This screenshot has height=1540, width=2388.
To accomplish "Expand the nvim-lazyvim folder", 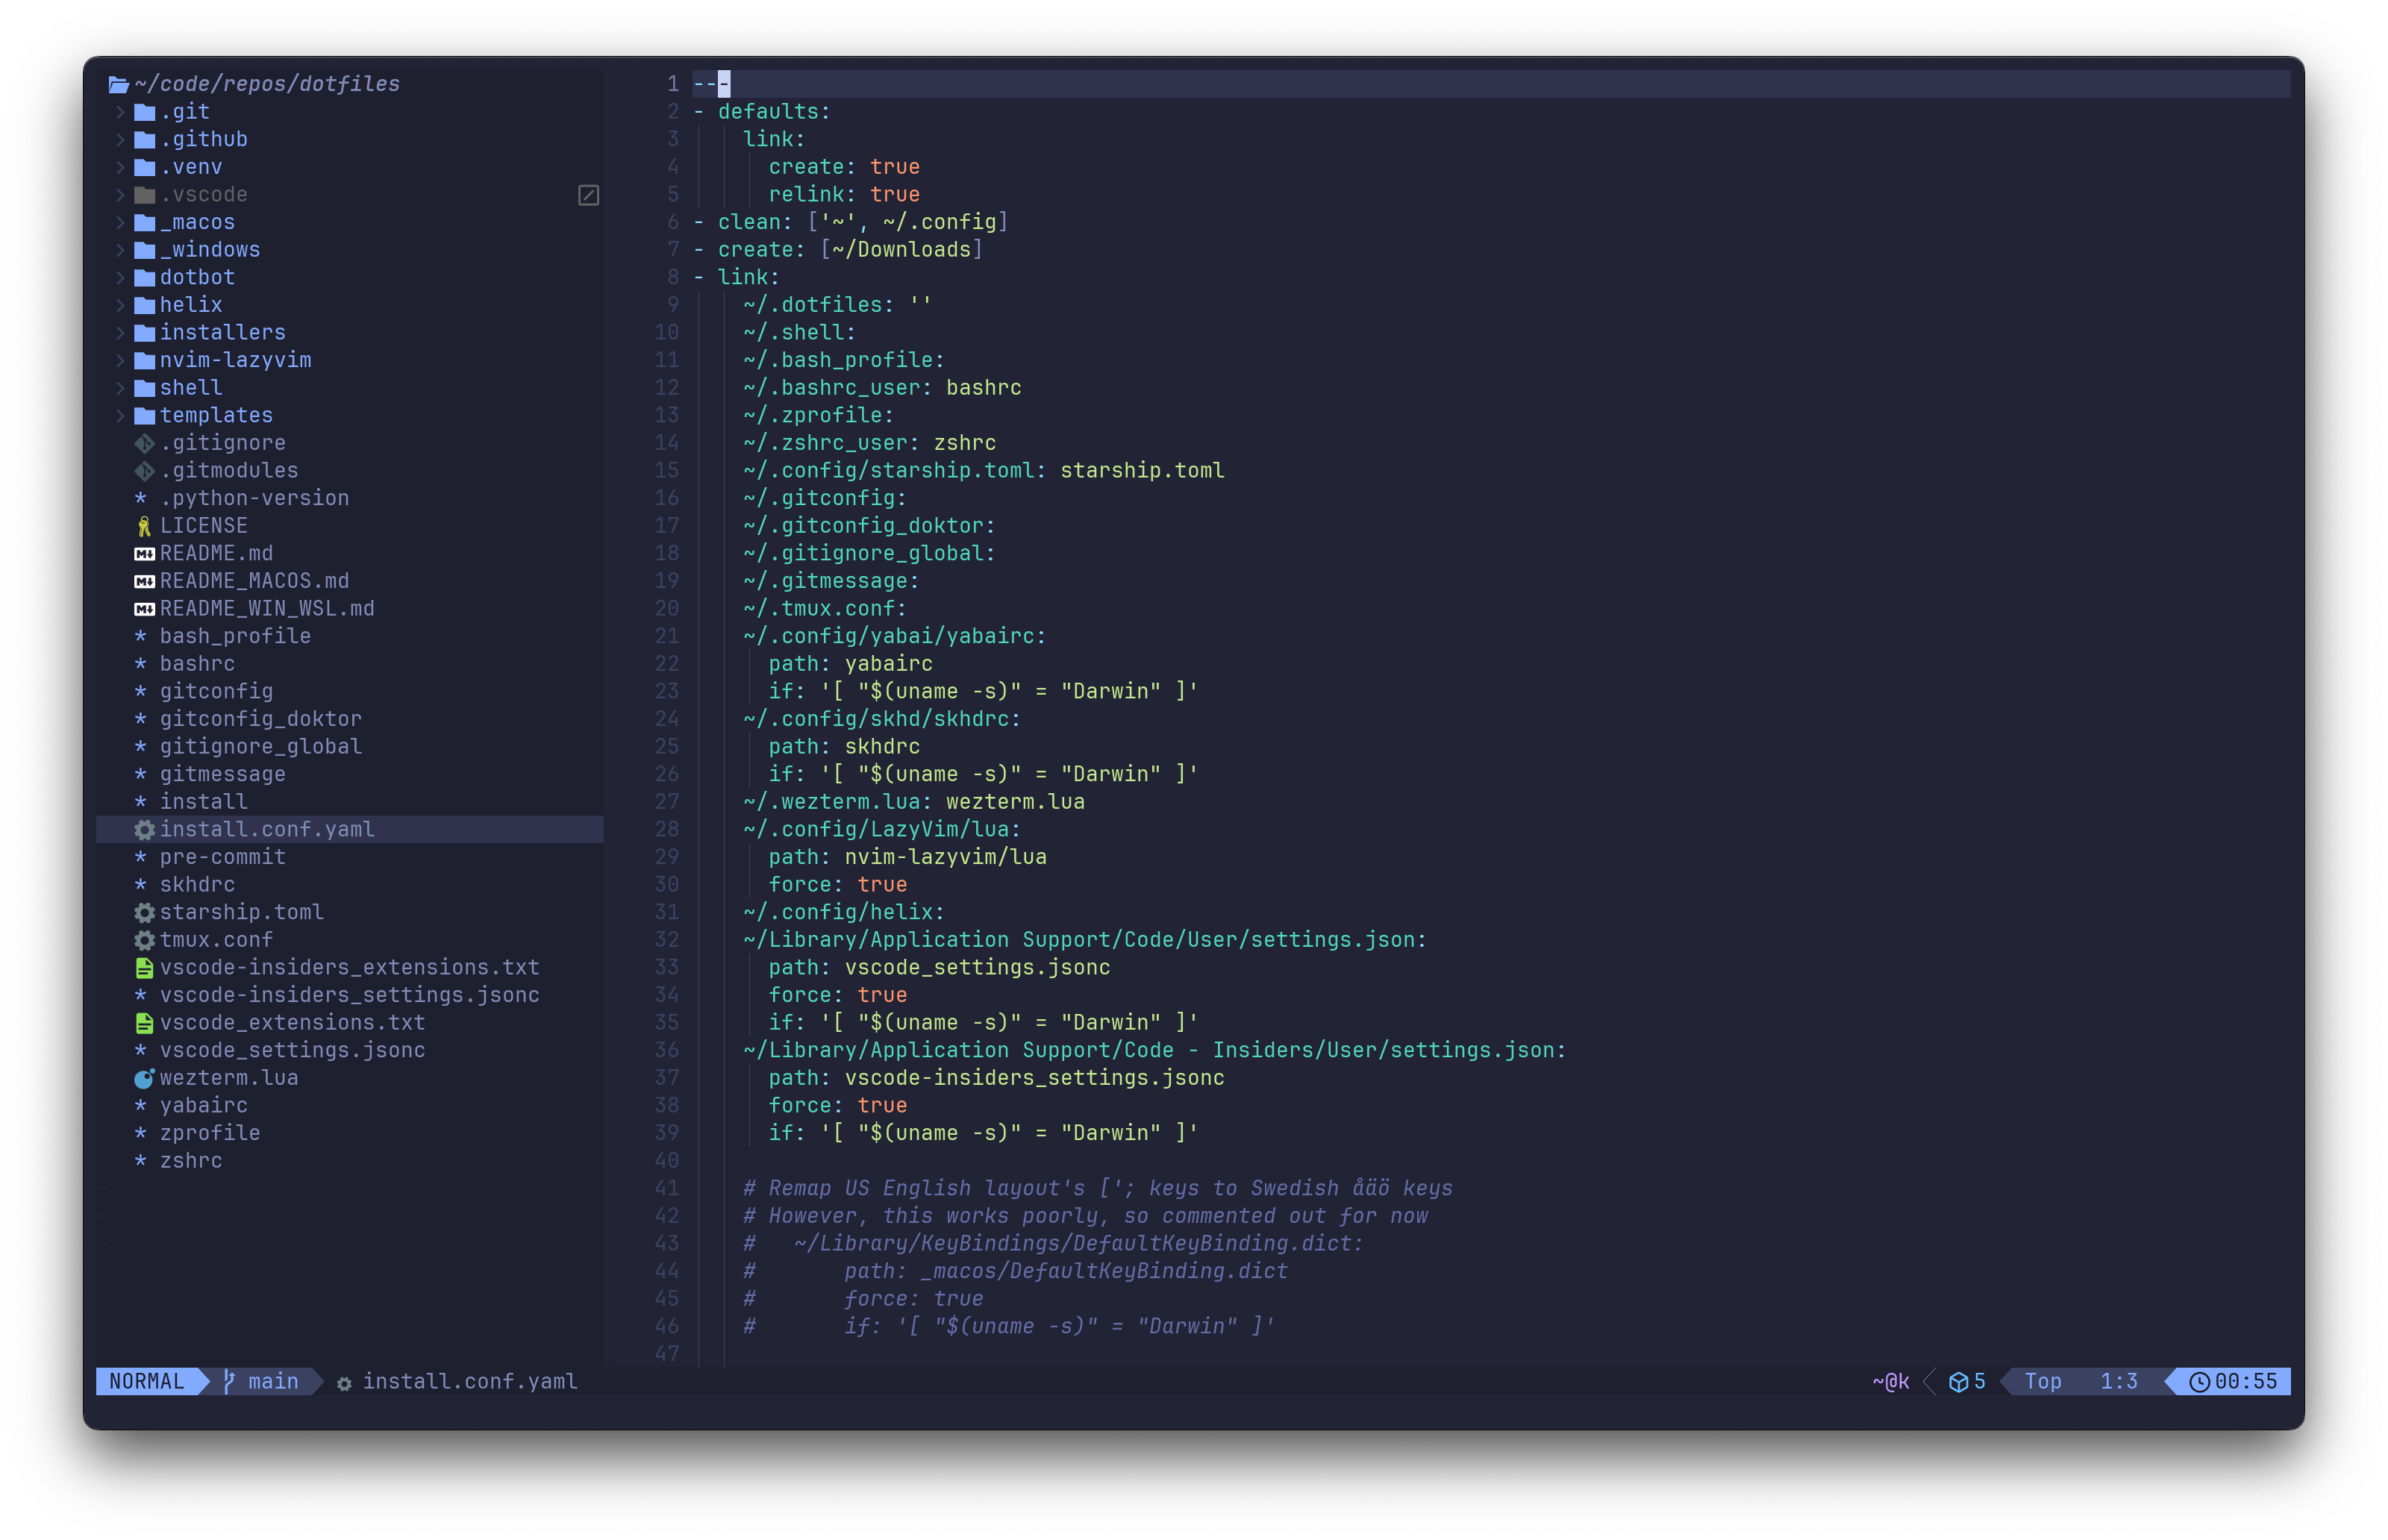I will pos(120,360).
